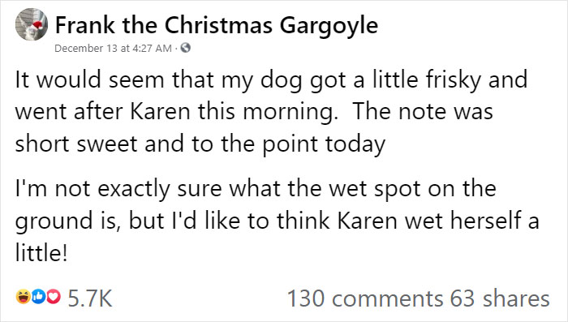568x322 pixels.
Task: Click the text 'little!' ending the post
Action: click(41, 252)
